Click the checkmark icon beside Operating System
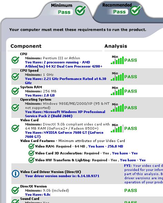163x203 pixels. tap(15, 108)
